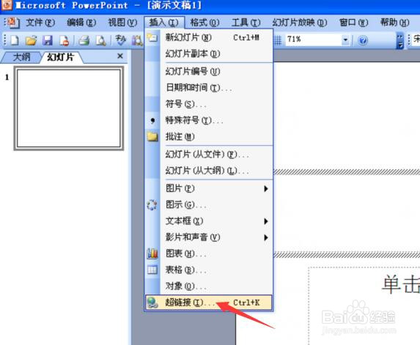Viewport: 420px width, 345px height.
Task: Choose 特殊符号(Y)... menu item
Action: pyautogui.click(x=209, y=120)
